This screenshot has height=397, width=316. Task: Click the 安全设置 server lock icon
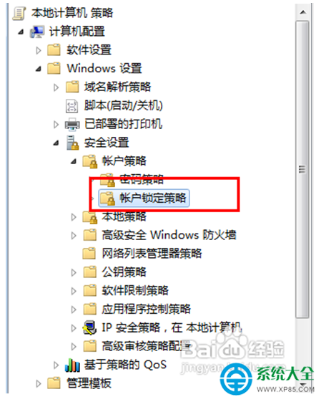[x=73, y=143]
